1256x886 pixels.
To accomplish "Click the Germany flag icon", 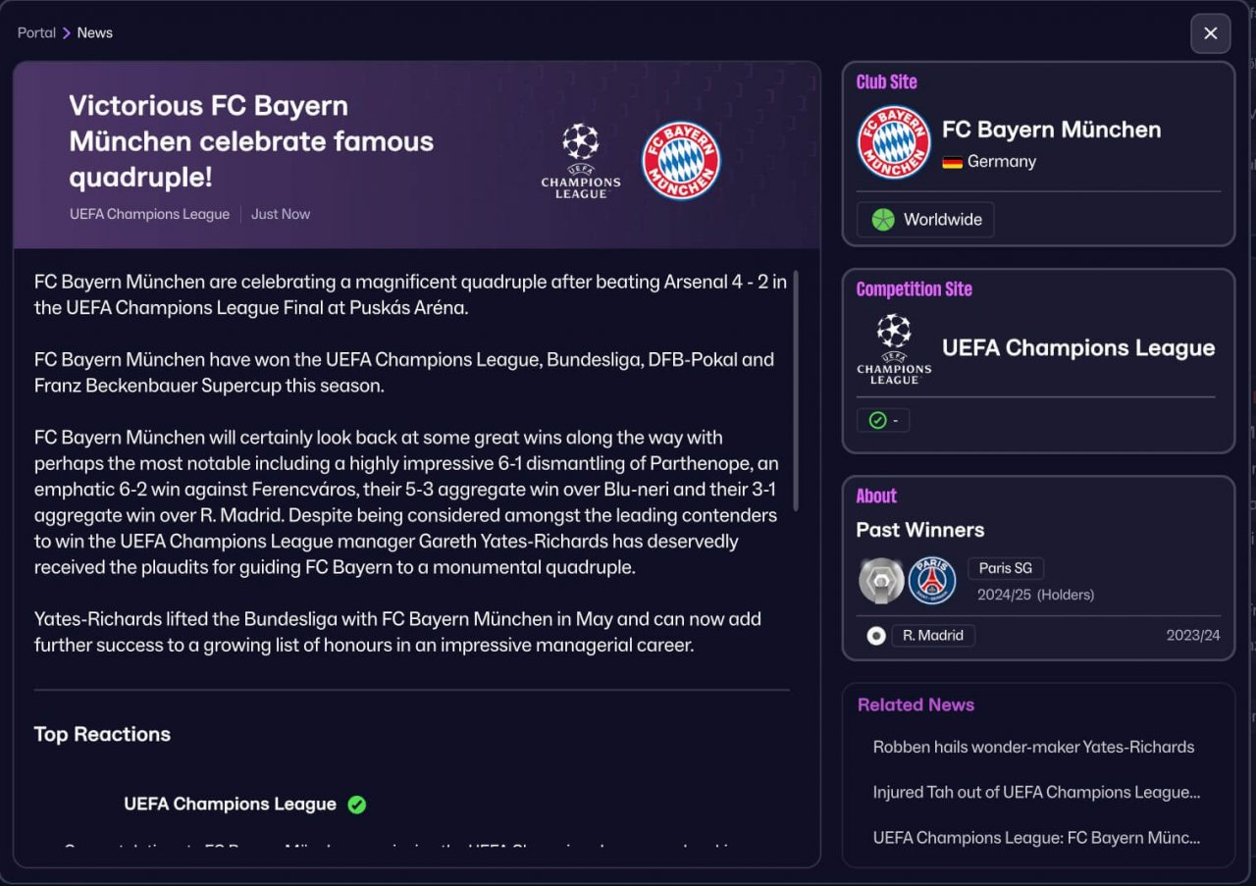I will (952, 162).
